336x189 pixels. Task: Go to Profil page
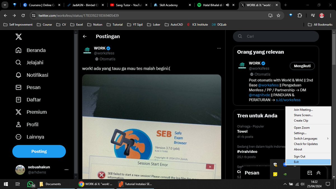tap(27, 124)
